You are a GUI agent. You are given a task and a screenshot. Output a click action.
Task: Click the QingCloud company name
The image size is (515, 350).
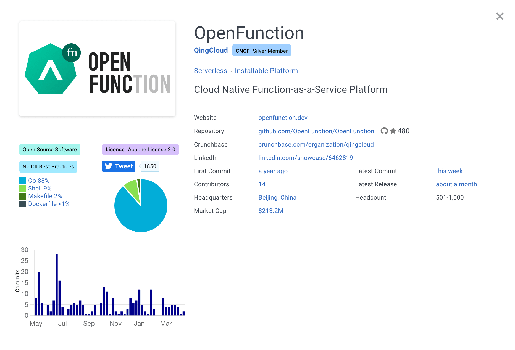point(211,50)
